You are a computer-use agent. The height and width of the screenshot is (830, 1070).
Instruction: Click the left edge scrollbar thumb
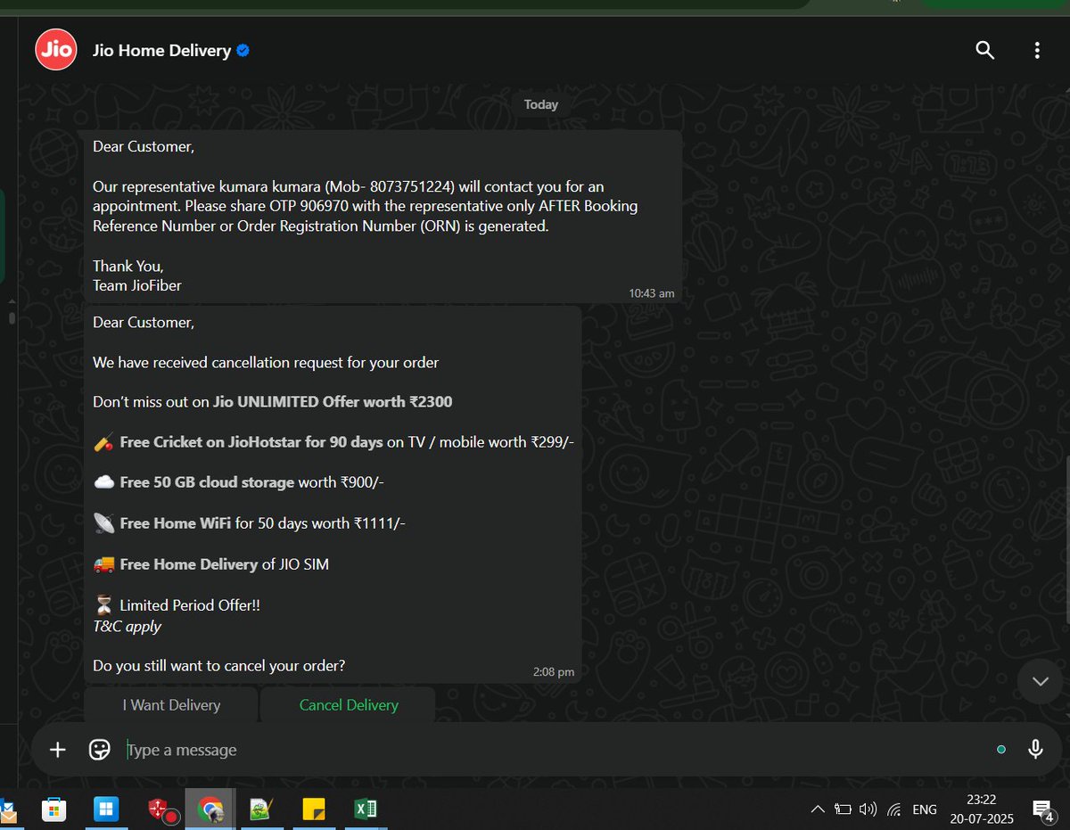pyautogui.click(x=12, y=316)
